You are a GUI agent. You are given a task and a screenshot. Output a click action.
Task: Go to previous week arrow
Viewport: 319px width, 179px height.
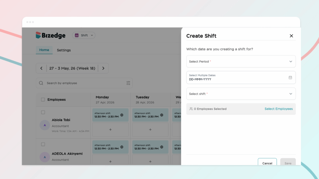coord(41,68)
